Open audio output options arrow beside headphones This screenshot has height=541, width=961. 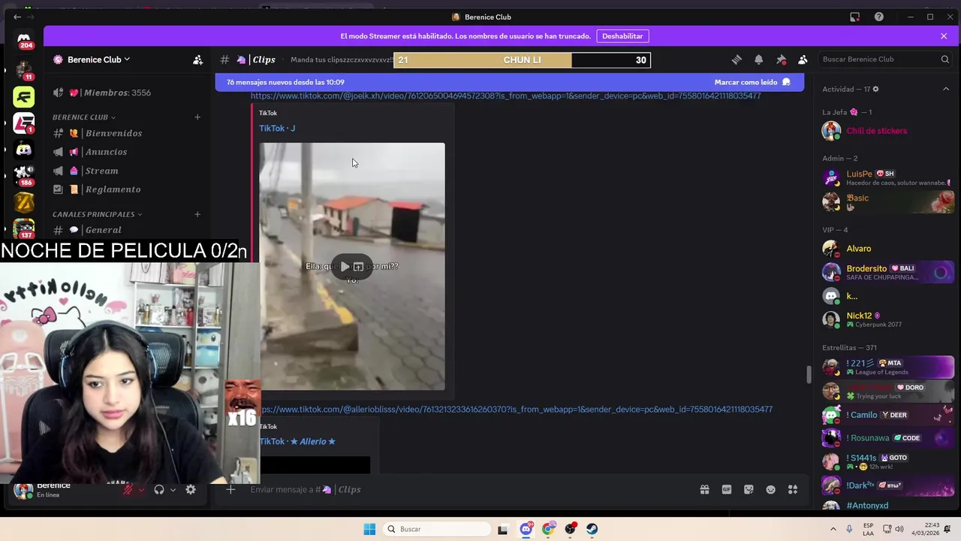(173, 490)
